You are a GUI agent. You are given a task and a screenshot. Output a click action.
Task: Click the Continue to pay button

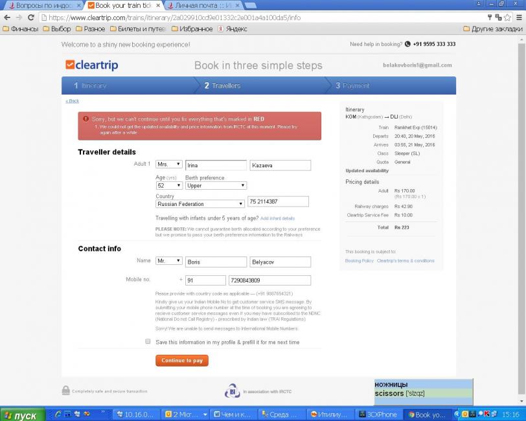click(182, 360)
